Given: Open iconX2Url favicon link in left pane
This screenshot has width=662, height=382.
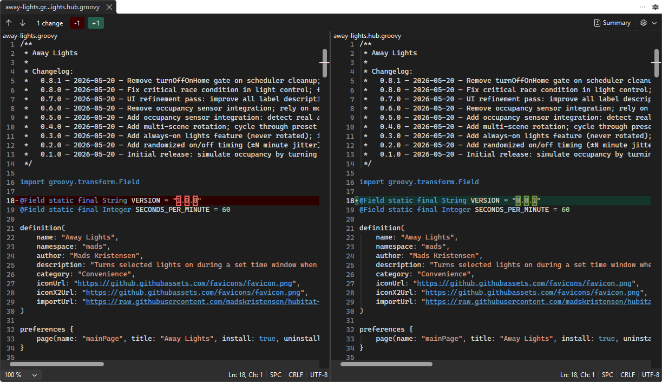Looking at the screenshot, I should pos(193,293).
